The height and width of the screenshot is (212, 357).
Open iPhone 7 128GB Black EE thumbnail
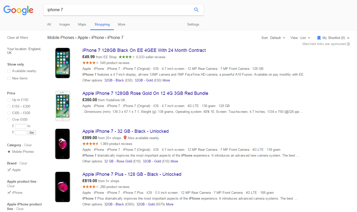pyautogui.click(x=63, y=63)
